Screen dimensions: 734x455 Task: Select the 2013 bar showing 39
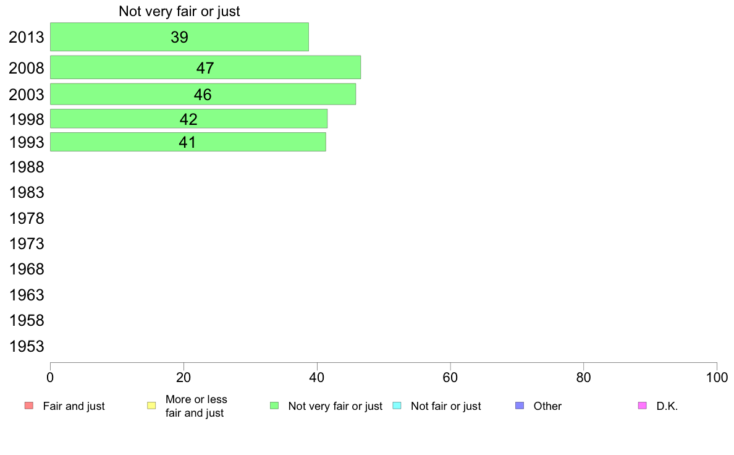pyautogui.click(x=179, y=37)
